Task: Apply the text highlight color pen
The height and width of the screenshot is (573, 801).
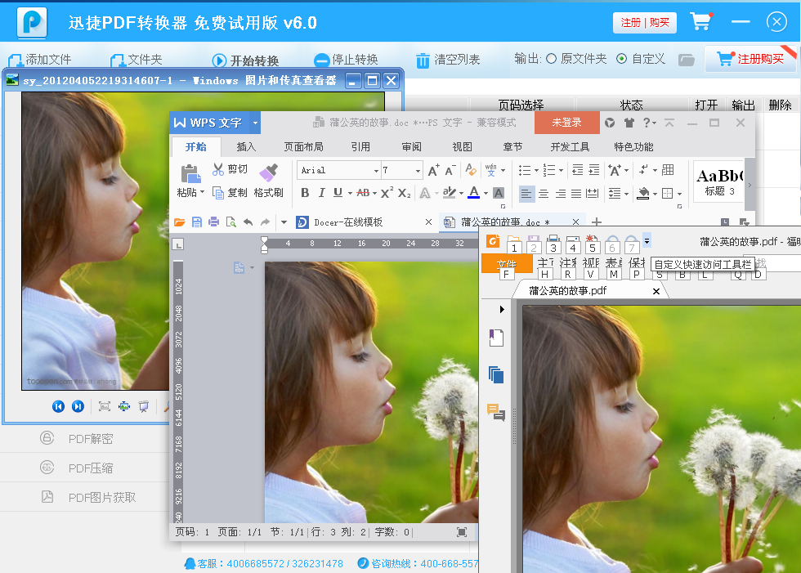Action: click(450, 193)
